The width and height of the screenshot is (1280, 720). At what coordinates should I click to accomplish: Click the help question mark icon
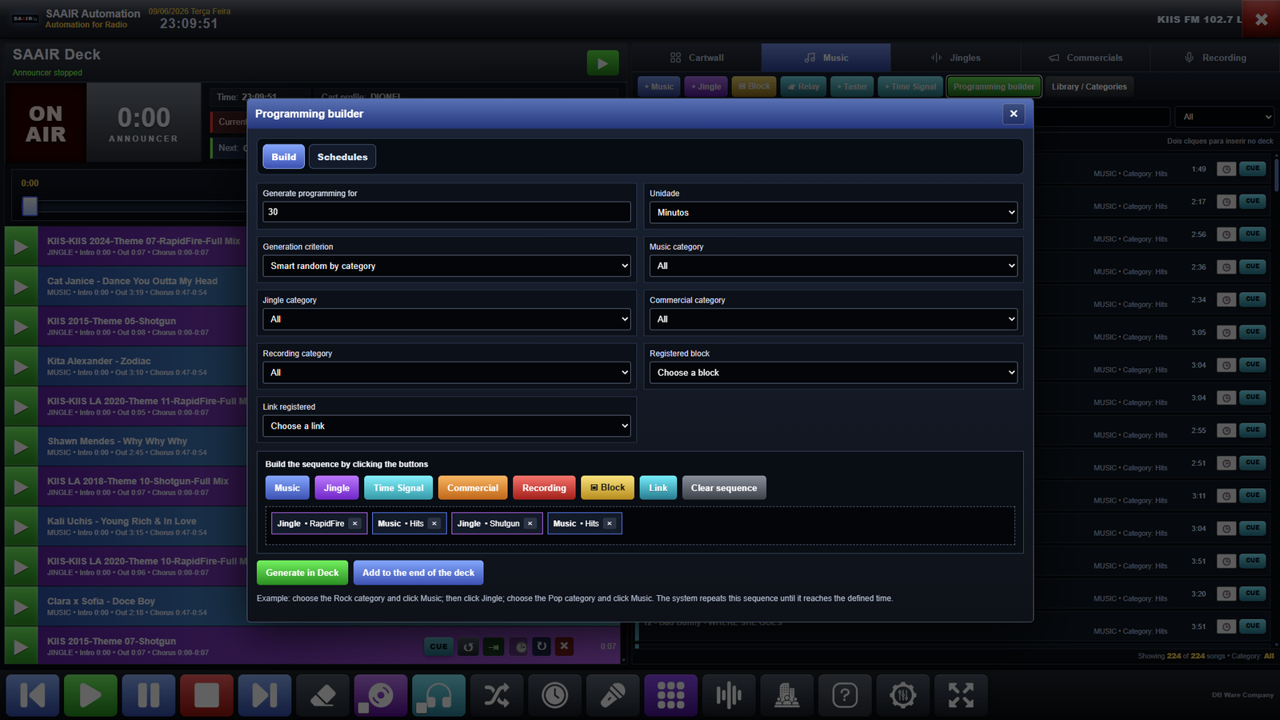click(845, 695)
